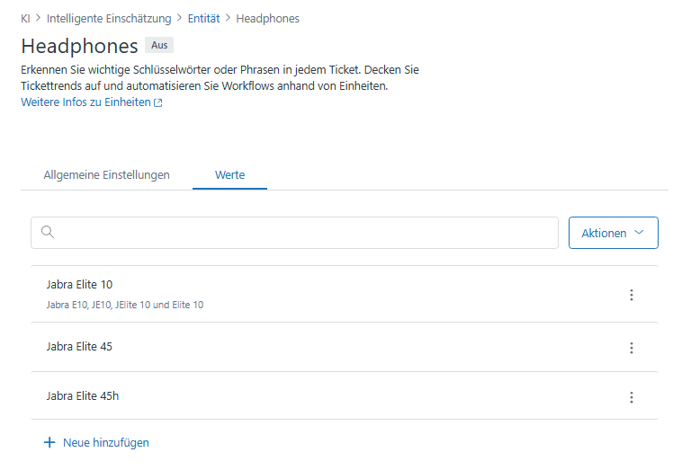This screenshot has height=470, width=682.
Task: Click the KI breadcrumb item
Action: pyautogui.click(x=26, y=18)
